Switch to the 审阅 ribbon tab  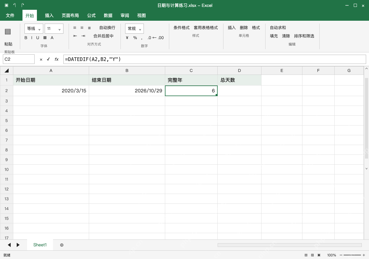125,16
